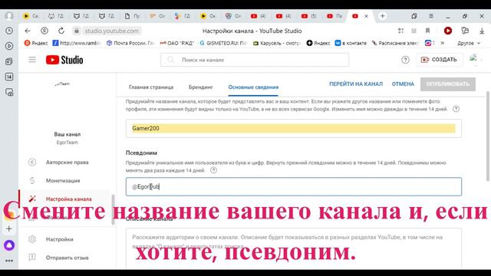Select the Основные сведения tab
Screen dimensions: 491x276
(x=253, y=87)
